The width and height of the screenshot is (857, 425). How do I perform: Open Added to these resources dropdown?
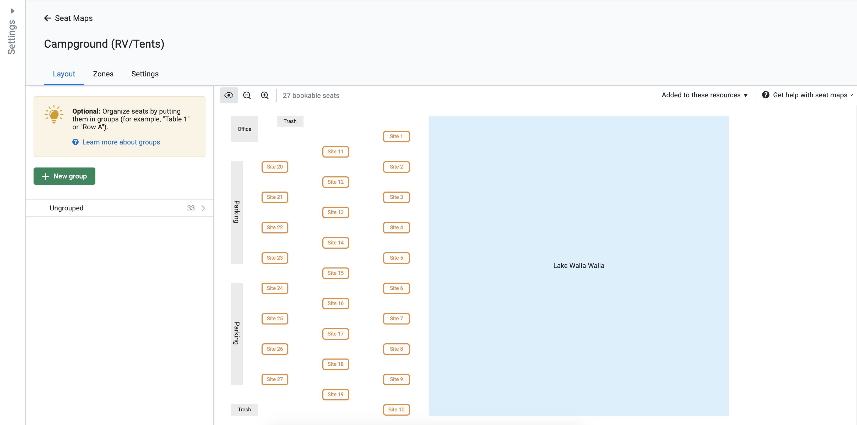click(704, 95)
